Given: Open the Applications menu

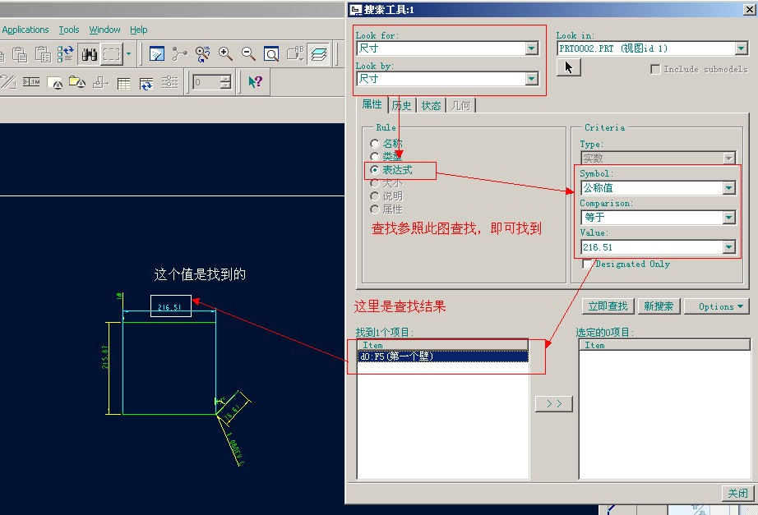Looking at the screenshot, I should [25, 30].
